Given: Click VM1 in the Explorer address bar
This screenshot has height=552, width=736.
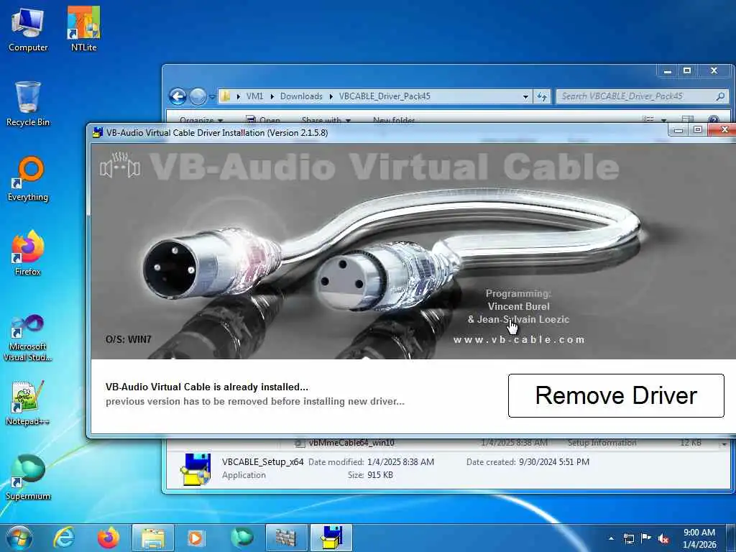Looking at the screenshot, I should 254,96.
